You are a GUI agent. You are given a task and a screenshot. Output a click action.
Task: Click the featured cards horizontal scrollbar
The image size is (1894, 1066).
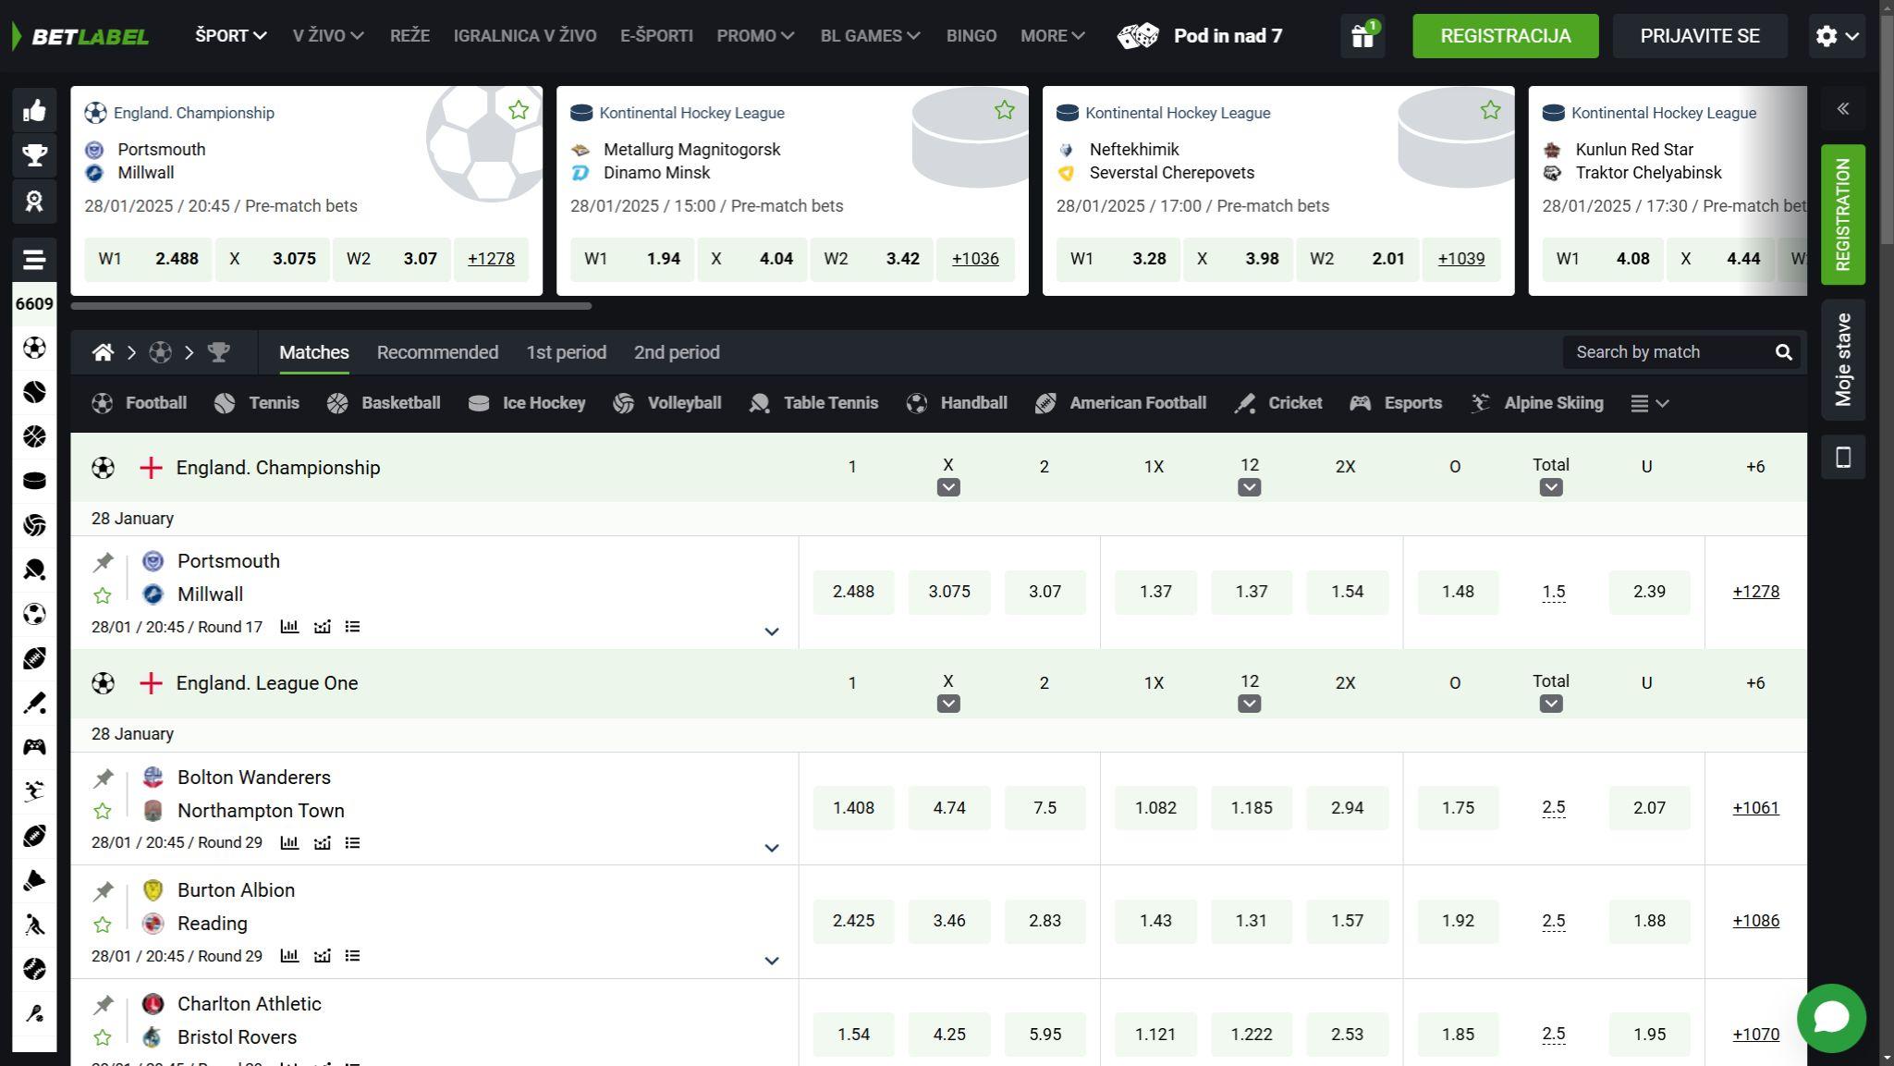(x=331, y=305)
